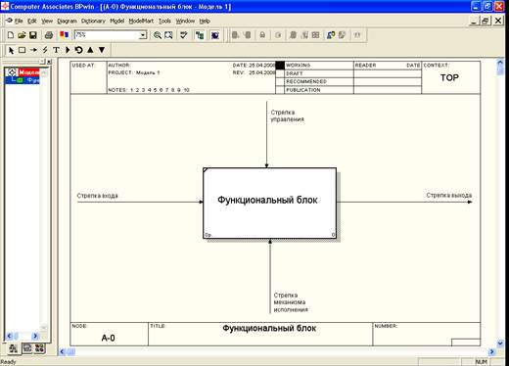
Task: Click the A-0 node label
Action: click(108, 338)
